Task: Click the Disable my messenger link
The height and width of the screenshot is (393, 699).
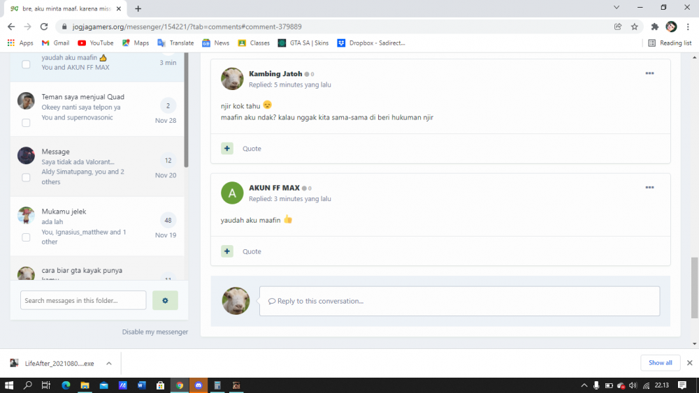Action: click(x=154, y=332)
